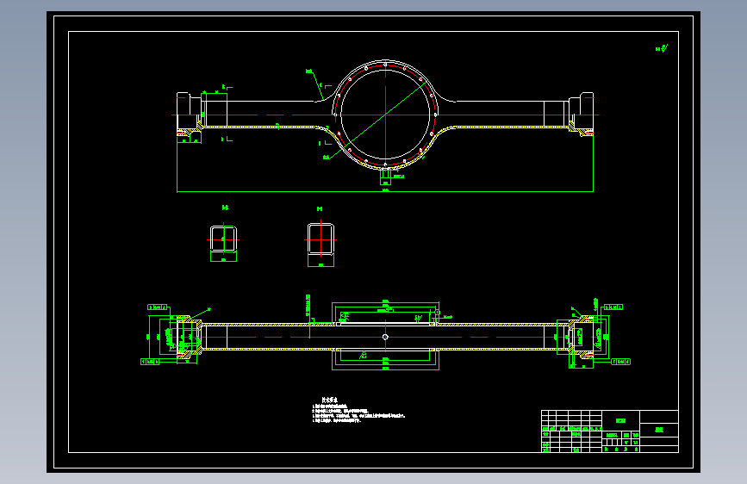Select the section label above the left cross-section
The height and width of the screenshot is (484, 747).
tap(226, 208)
